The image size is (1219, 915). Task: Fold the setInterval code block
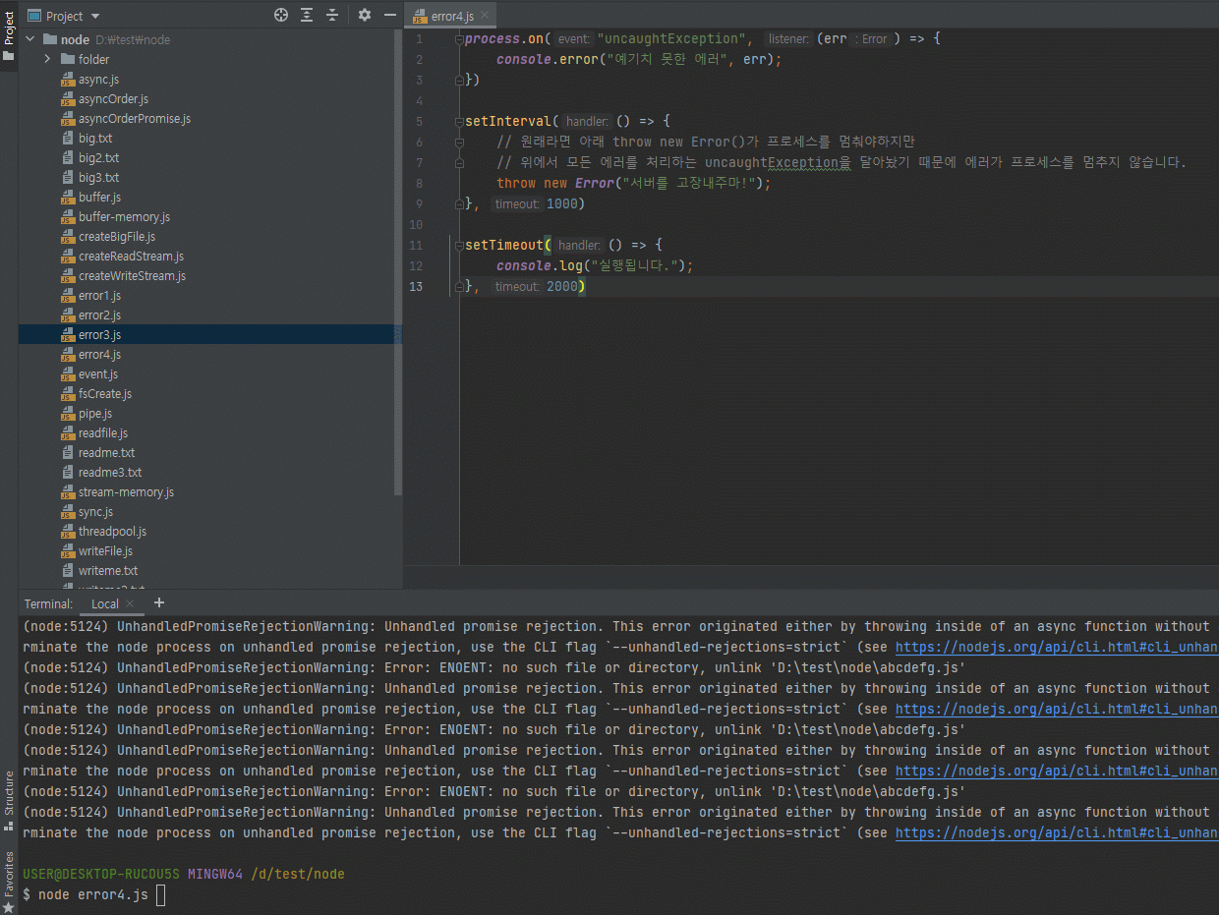[459, 122]
